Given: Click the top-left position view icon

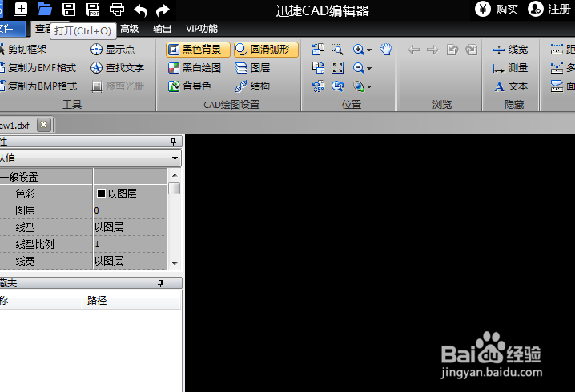Looking at the screenshot, I should pos(318,49).
